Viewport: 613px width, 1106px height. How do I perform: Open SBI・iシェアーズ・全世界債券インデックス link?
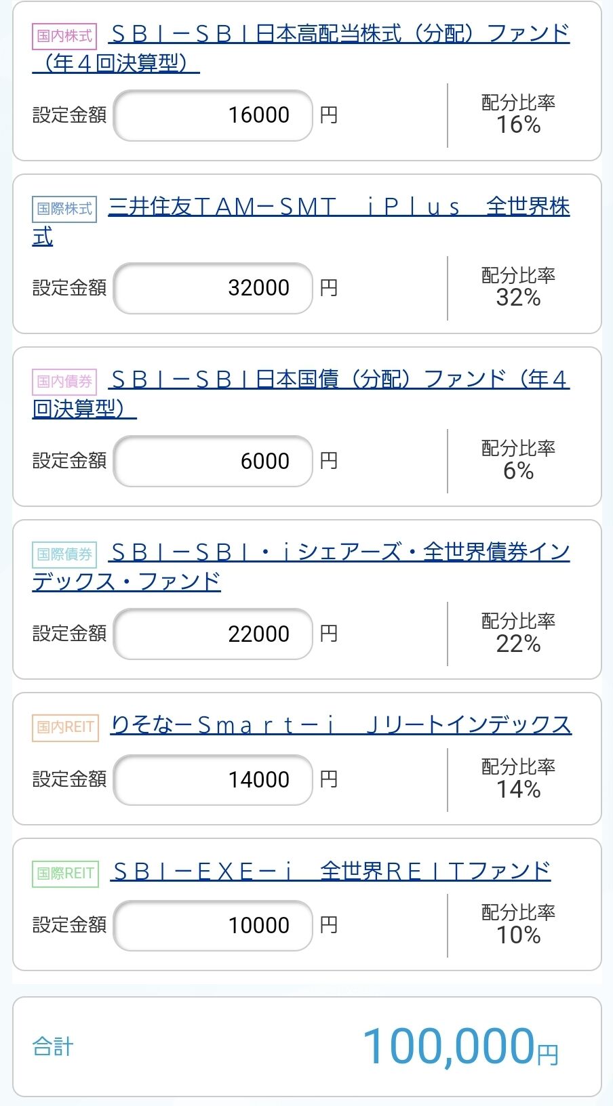pos(339,552)
